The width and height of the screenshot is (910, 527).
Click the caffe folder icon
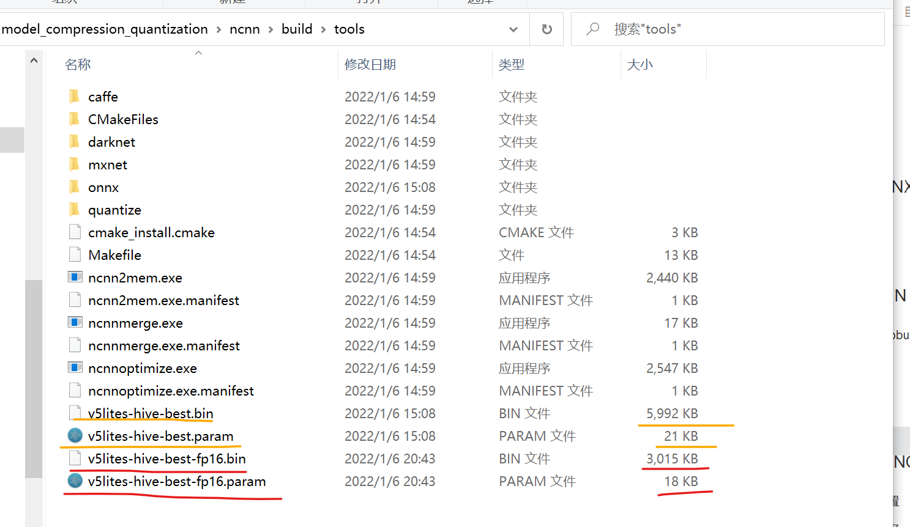(x=75, y=96)
